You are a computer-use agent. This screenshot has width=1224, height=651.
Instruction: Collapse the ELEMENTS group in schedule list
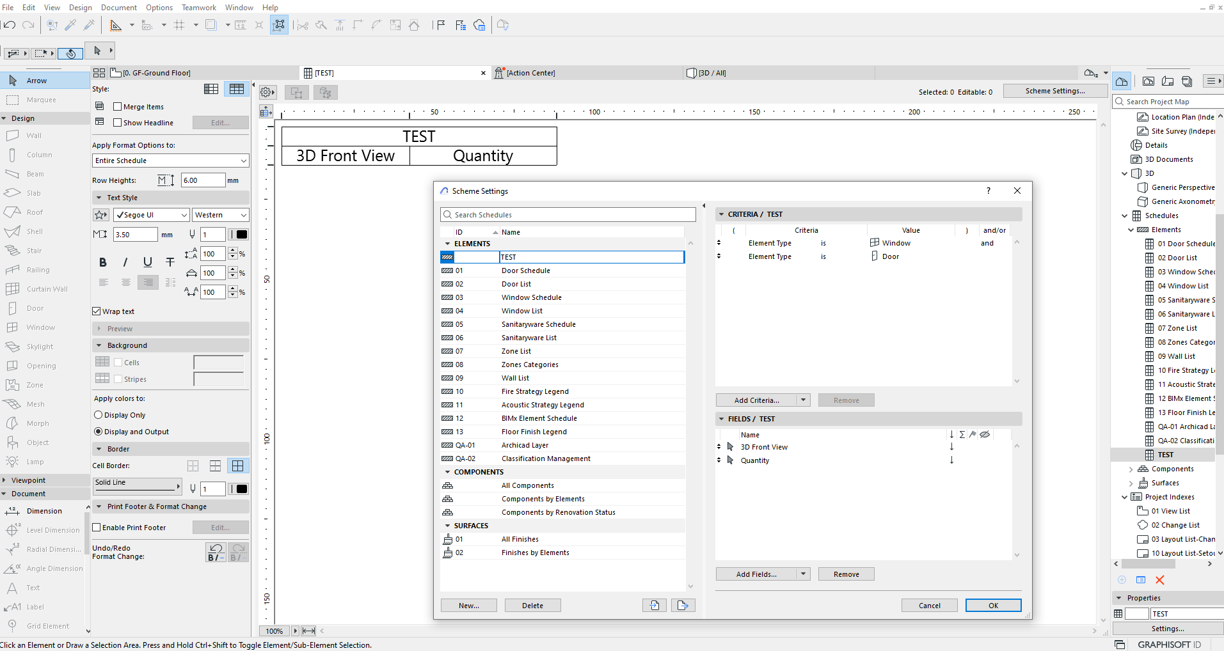coord(448,244)
